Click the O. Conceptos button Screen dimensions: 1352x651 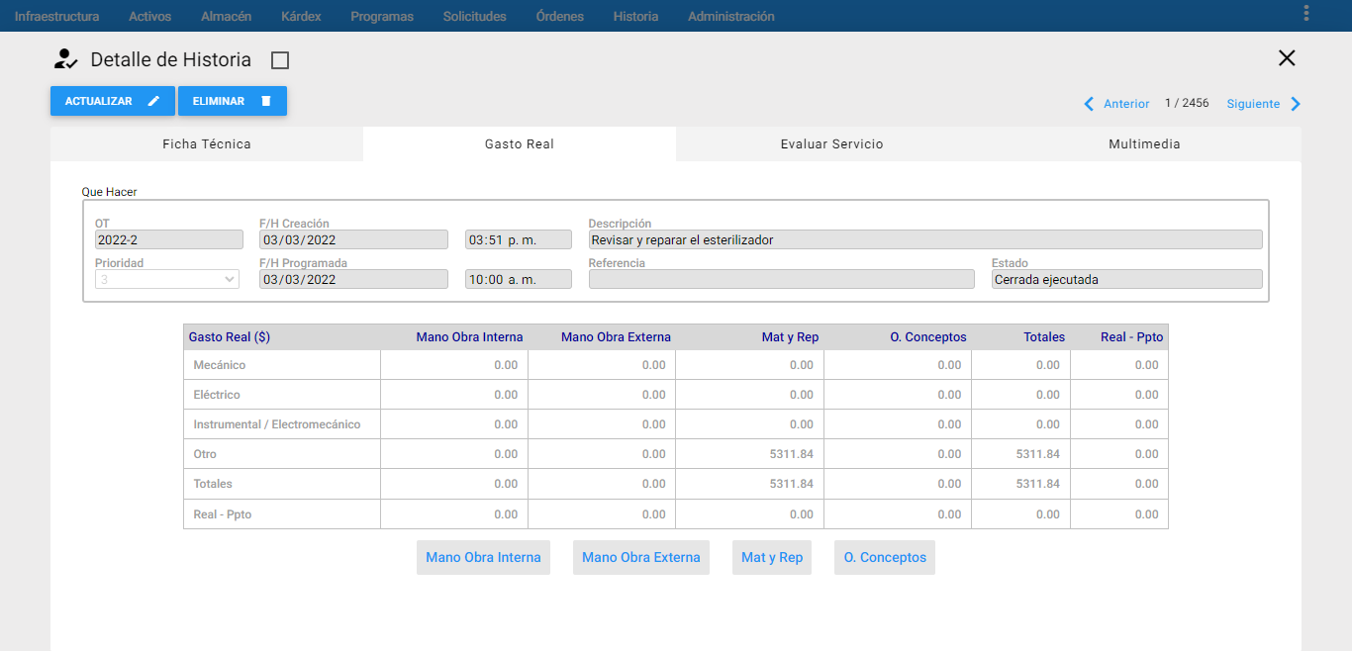[x=885, y=557]
